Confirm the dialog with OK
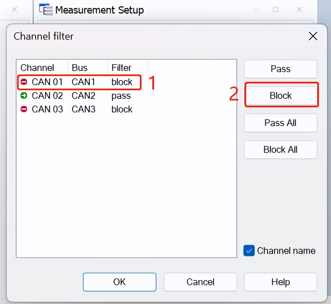This screenshot has width=331, height=304. click(x=119, y=282)
